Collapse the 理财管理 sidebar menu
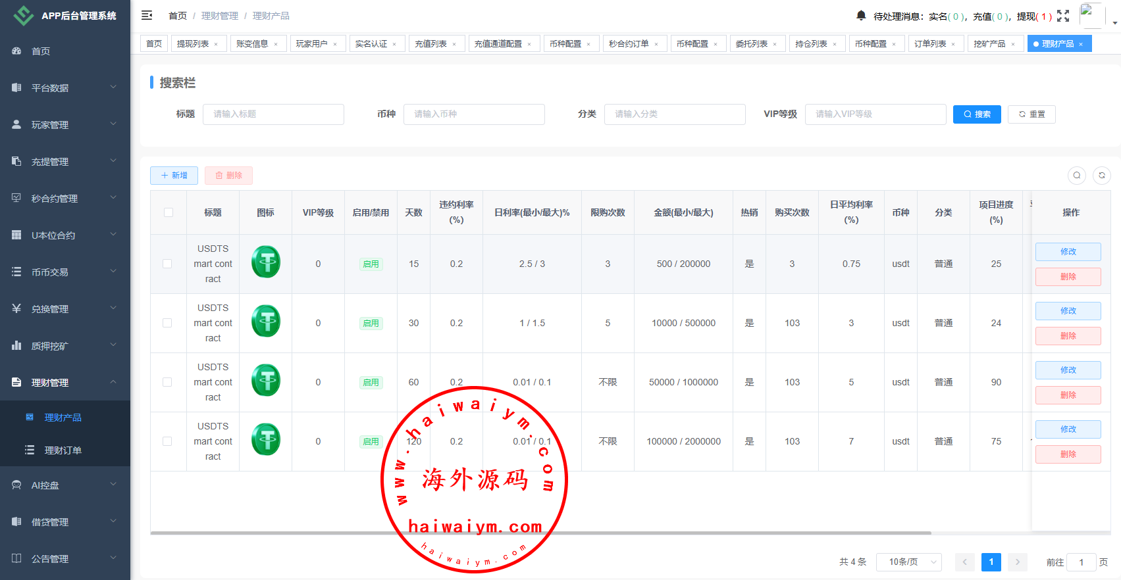This screenshot has width=1121, height=580. [x=65, y=382]
